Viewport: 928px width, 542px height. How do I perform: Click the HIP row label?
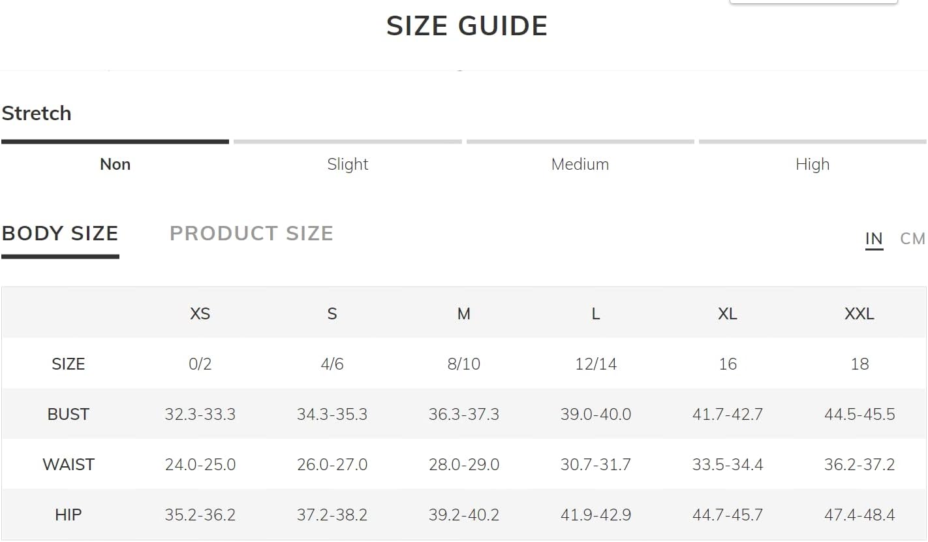point(68,515)
